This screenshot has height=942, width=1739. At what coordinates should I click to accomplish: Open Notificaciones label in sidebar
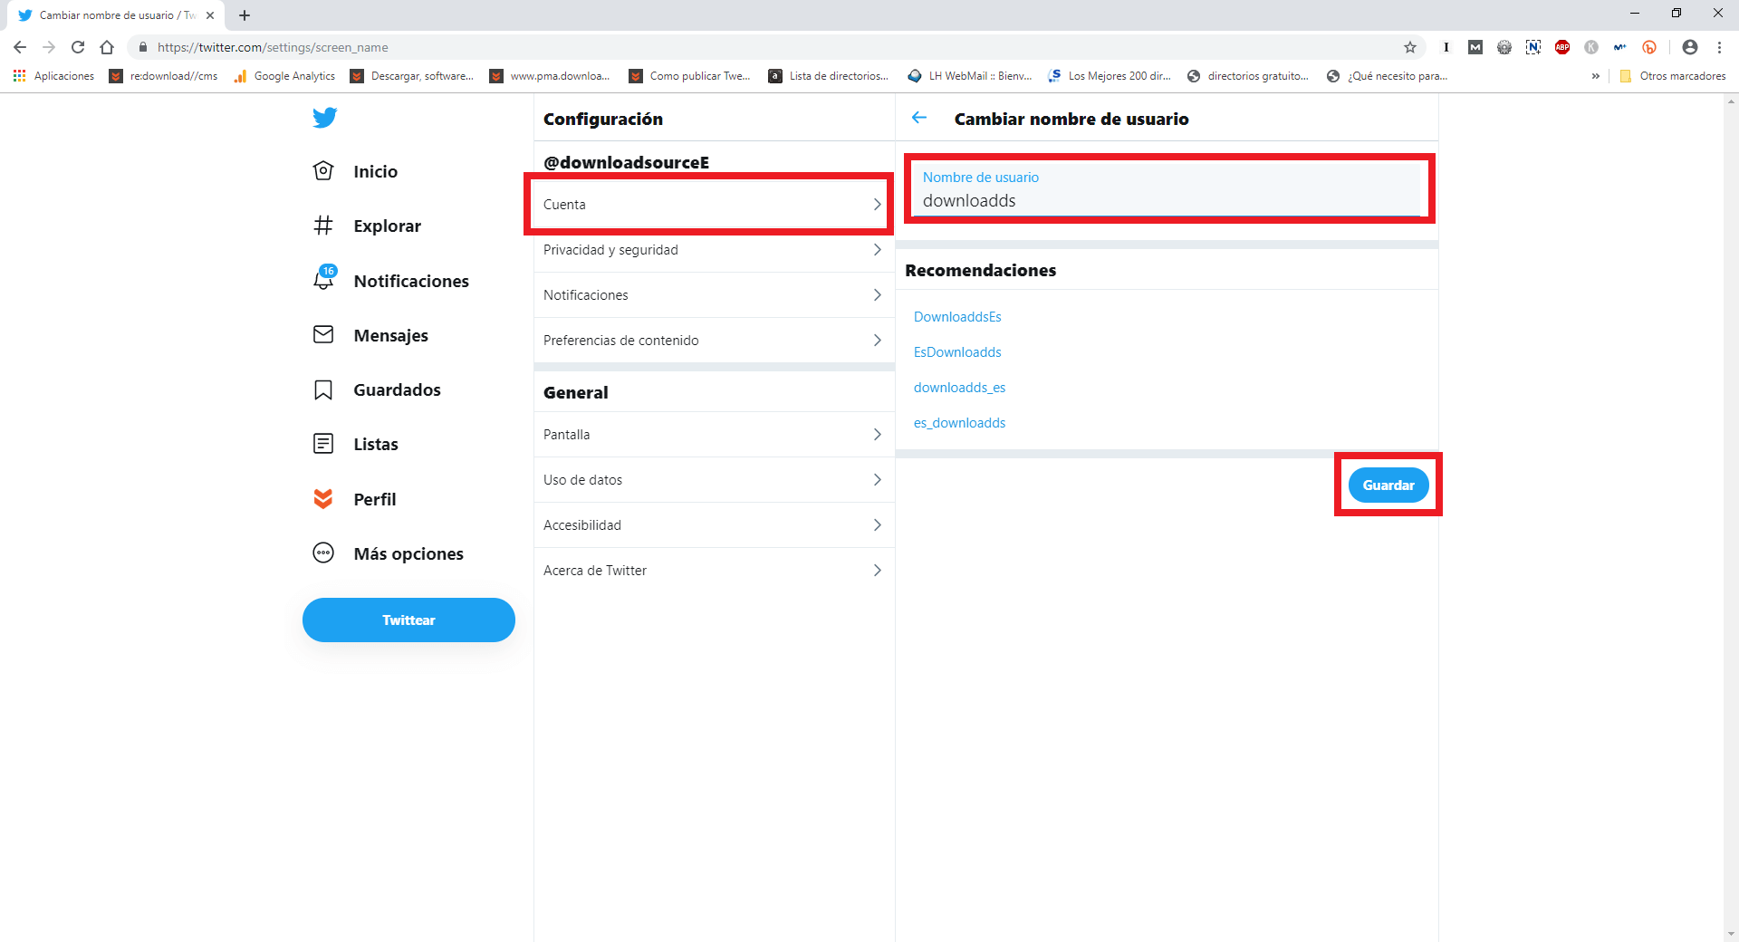411,282
